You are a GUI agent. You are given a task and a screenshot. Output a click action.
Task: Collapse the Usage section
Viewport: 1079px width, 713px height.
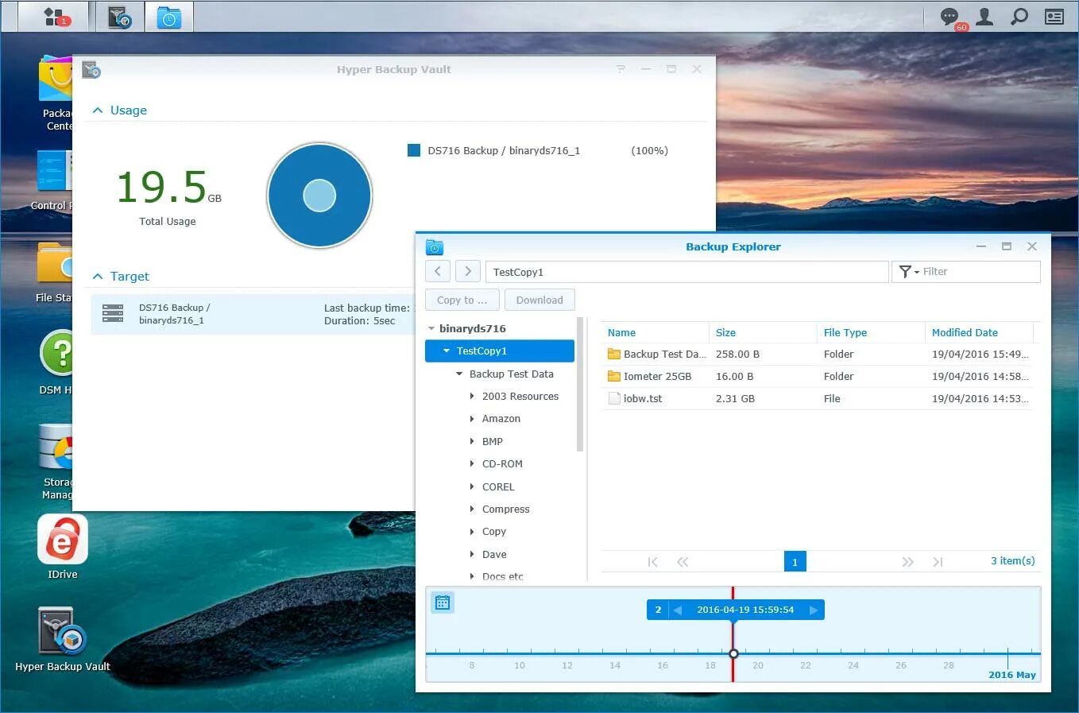pos(98,110)
